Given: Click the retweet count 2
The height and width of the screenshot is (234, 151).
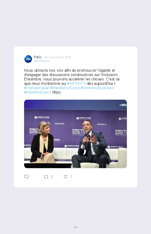Looking at the screenshot, I should click(52, 177).
